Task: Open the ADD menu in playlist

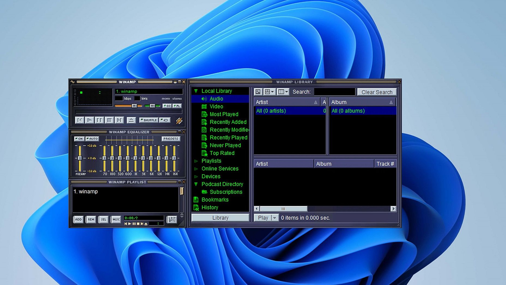Action: [x=78, y=219]
